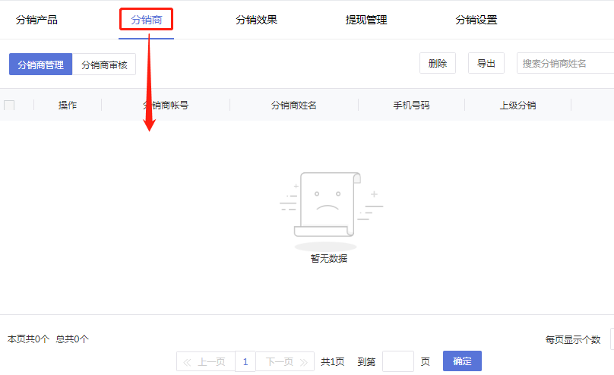Switch to the 分销商审核 sub-tab
This screenshot has height=375, width=614.
[104, 65]
